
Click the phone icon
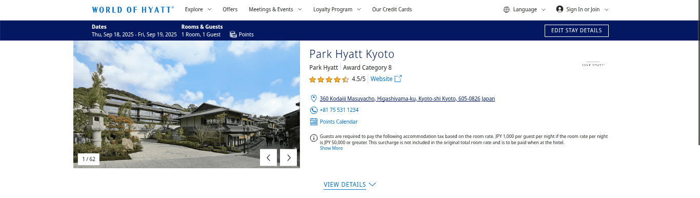click(314, 110)
